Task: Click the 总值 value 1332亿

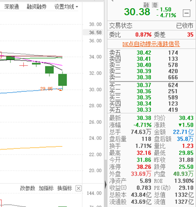Action: [x=184, y=195]
